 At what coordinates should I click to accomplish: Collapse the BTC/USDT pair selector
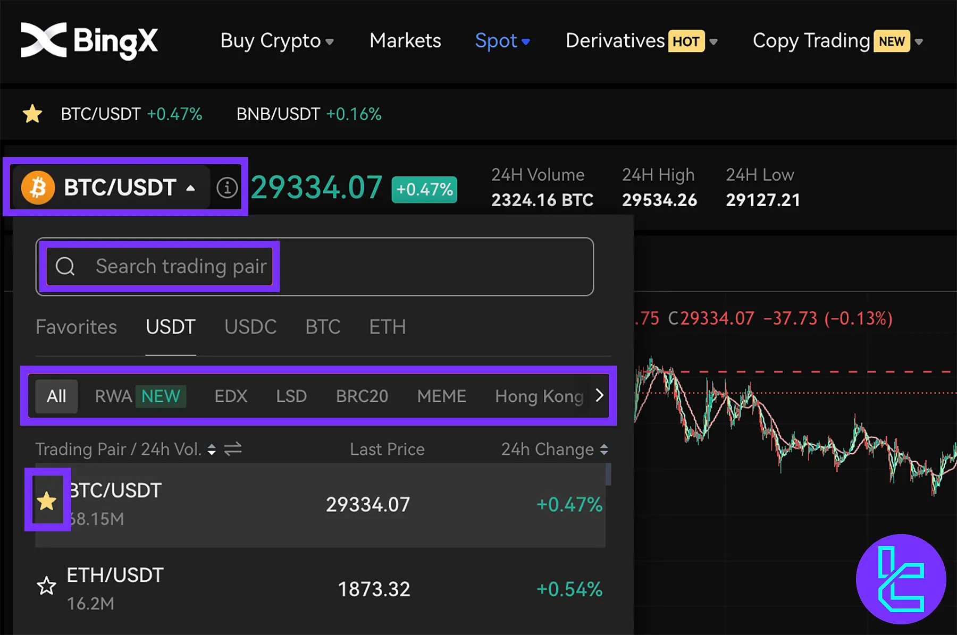tap(190, 188)
